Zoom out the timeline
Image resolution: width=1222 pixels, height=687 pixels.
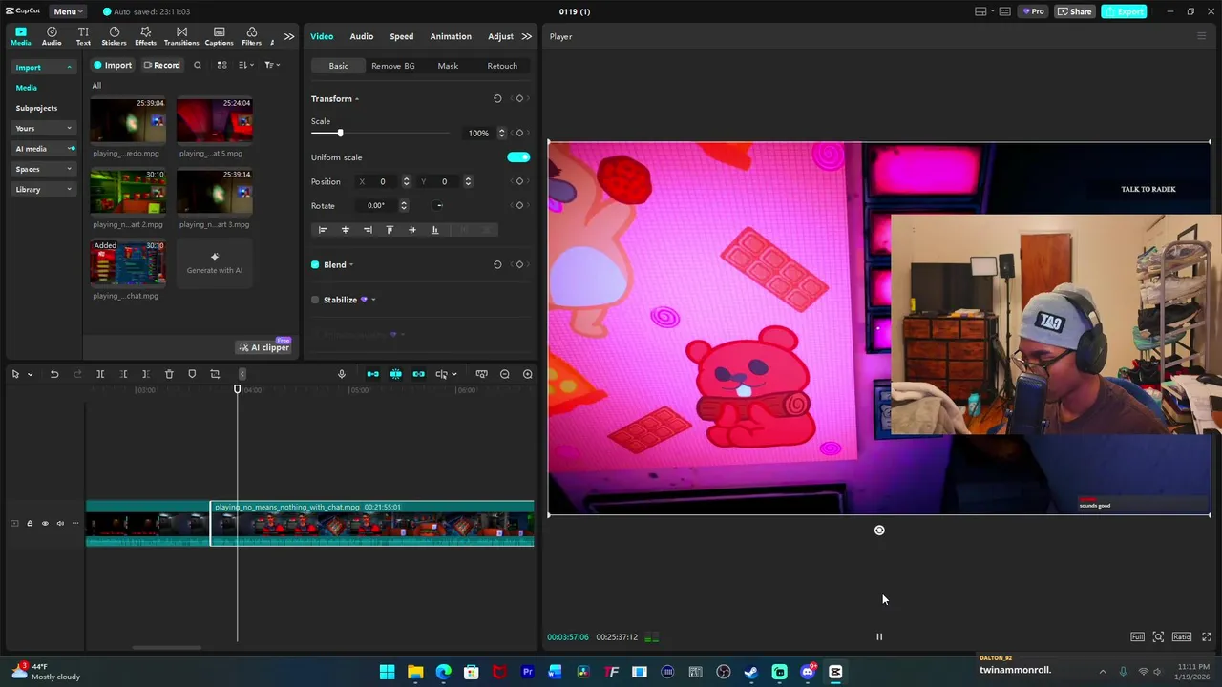click(x=505, y=374)
